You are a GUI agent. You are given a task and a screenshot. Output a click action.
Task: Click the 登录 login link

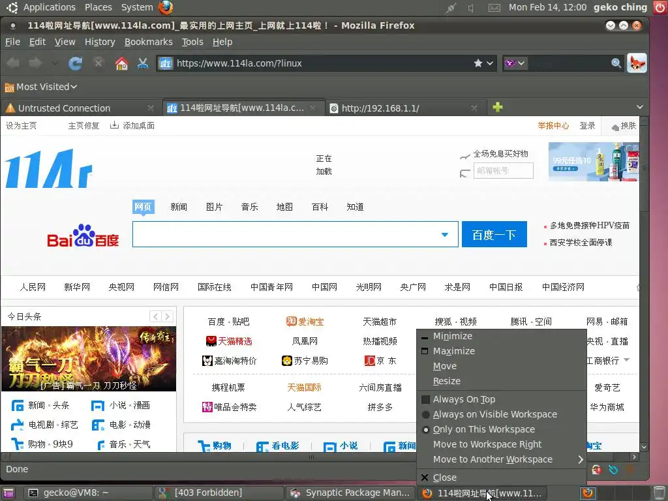587,126
